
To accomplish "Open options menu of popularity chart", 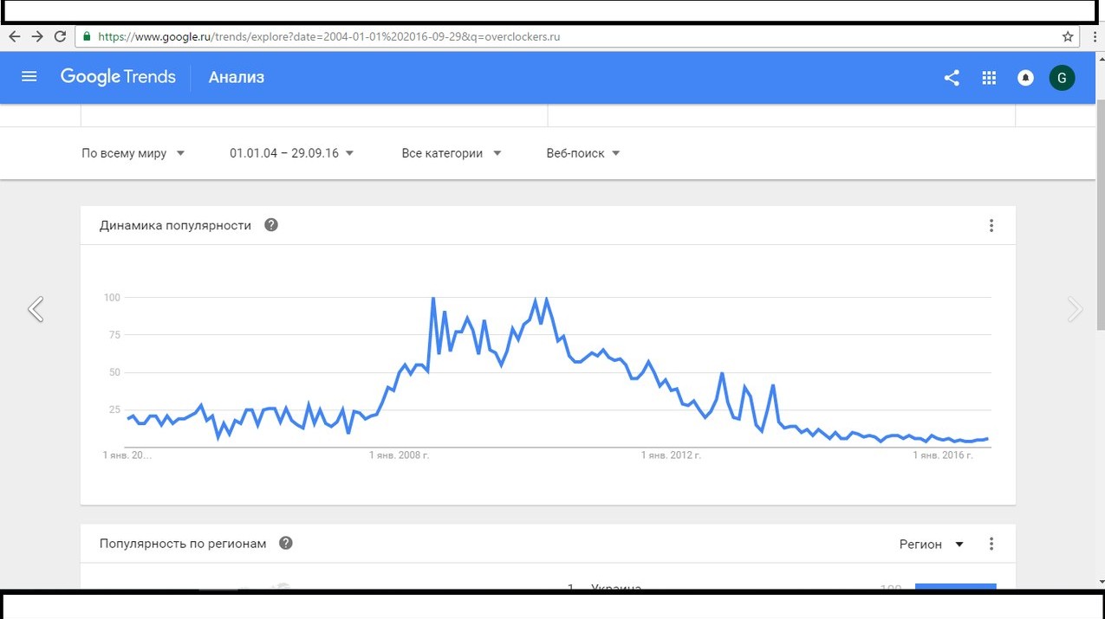I will coord(991,226).
